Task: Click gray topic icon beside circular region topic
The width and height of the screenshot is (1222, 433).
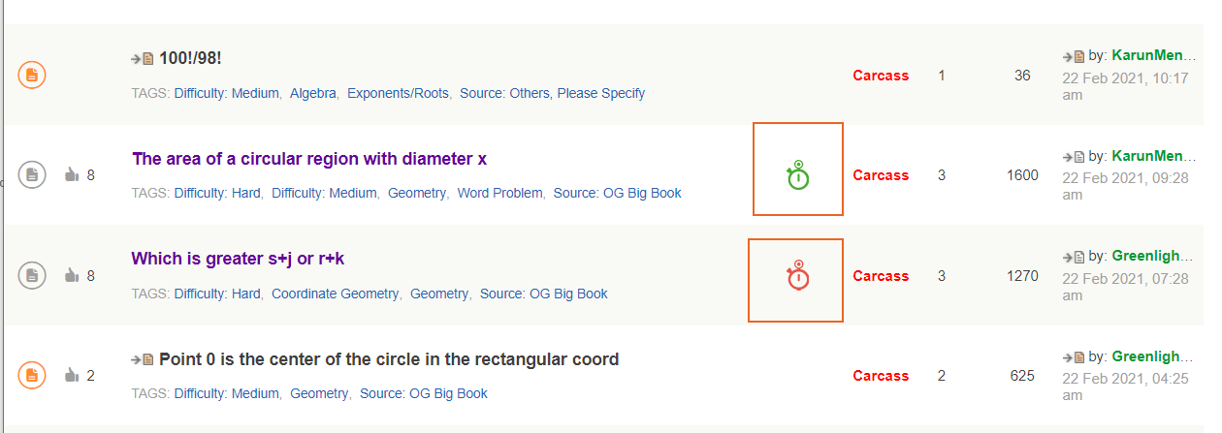Action: click(x=32, y=175)
